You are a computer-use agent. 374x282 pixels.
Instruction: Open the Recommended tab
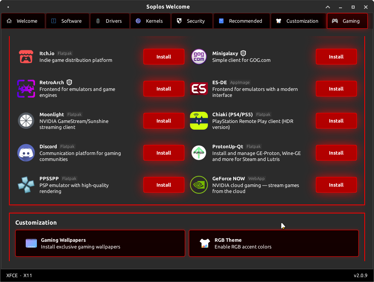(x=242, y=21)
